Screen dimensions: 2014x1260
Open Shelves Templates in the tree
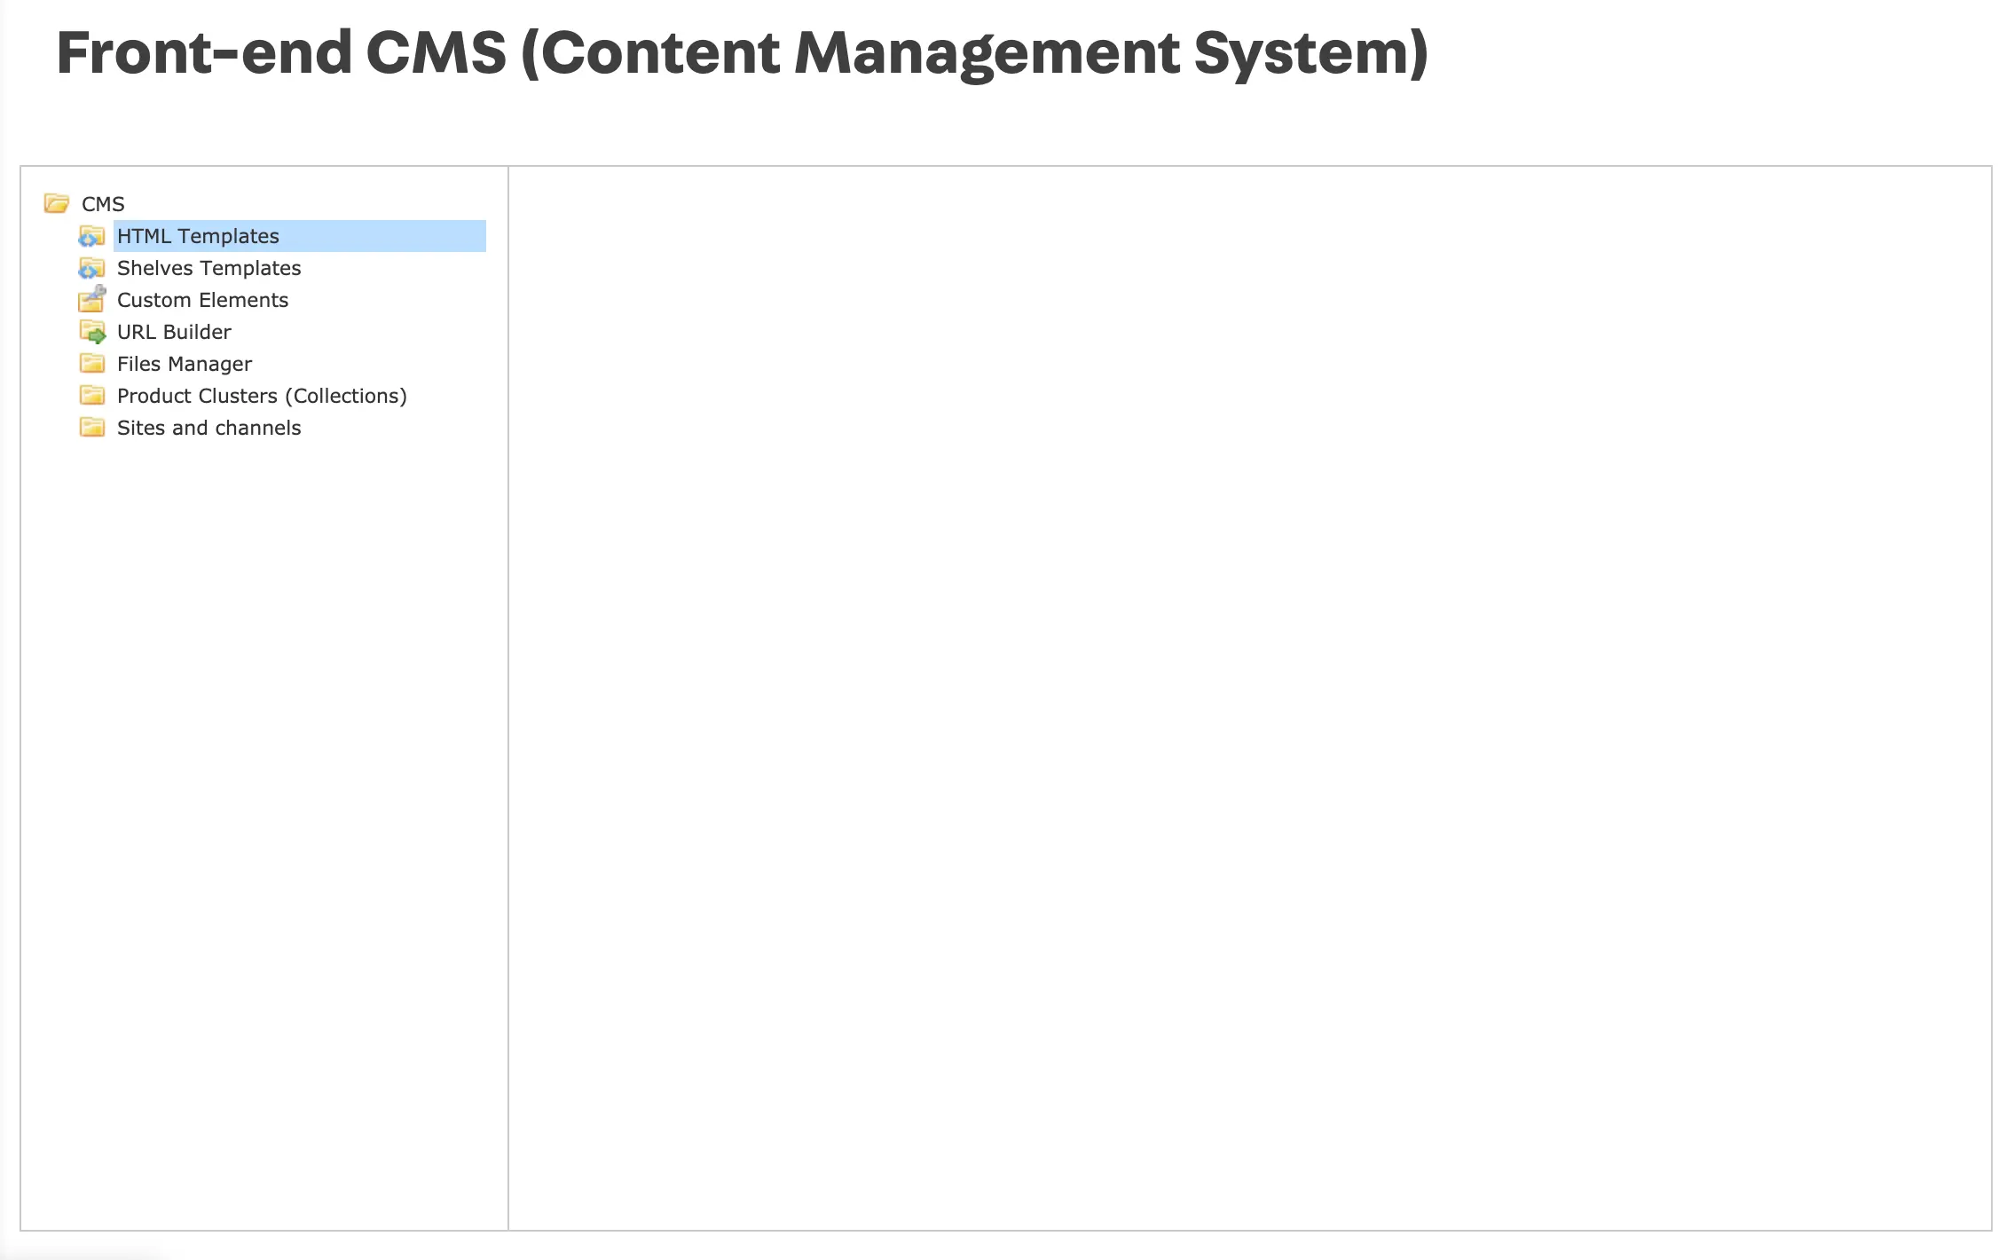208,268
